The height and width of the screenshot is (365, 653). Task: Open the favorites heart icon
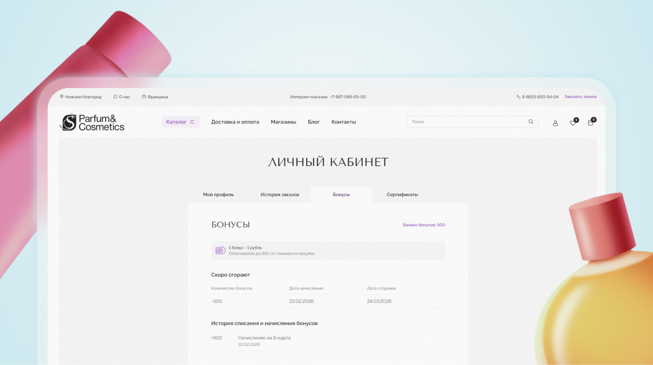[x=573, y=123]
